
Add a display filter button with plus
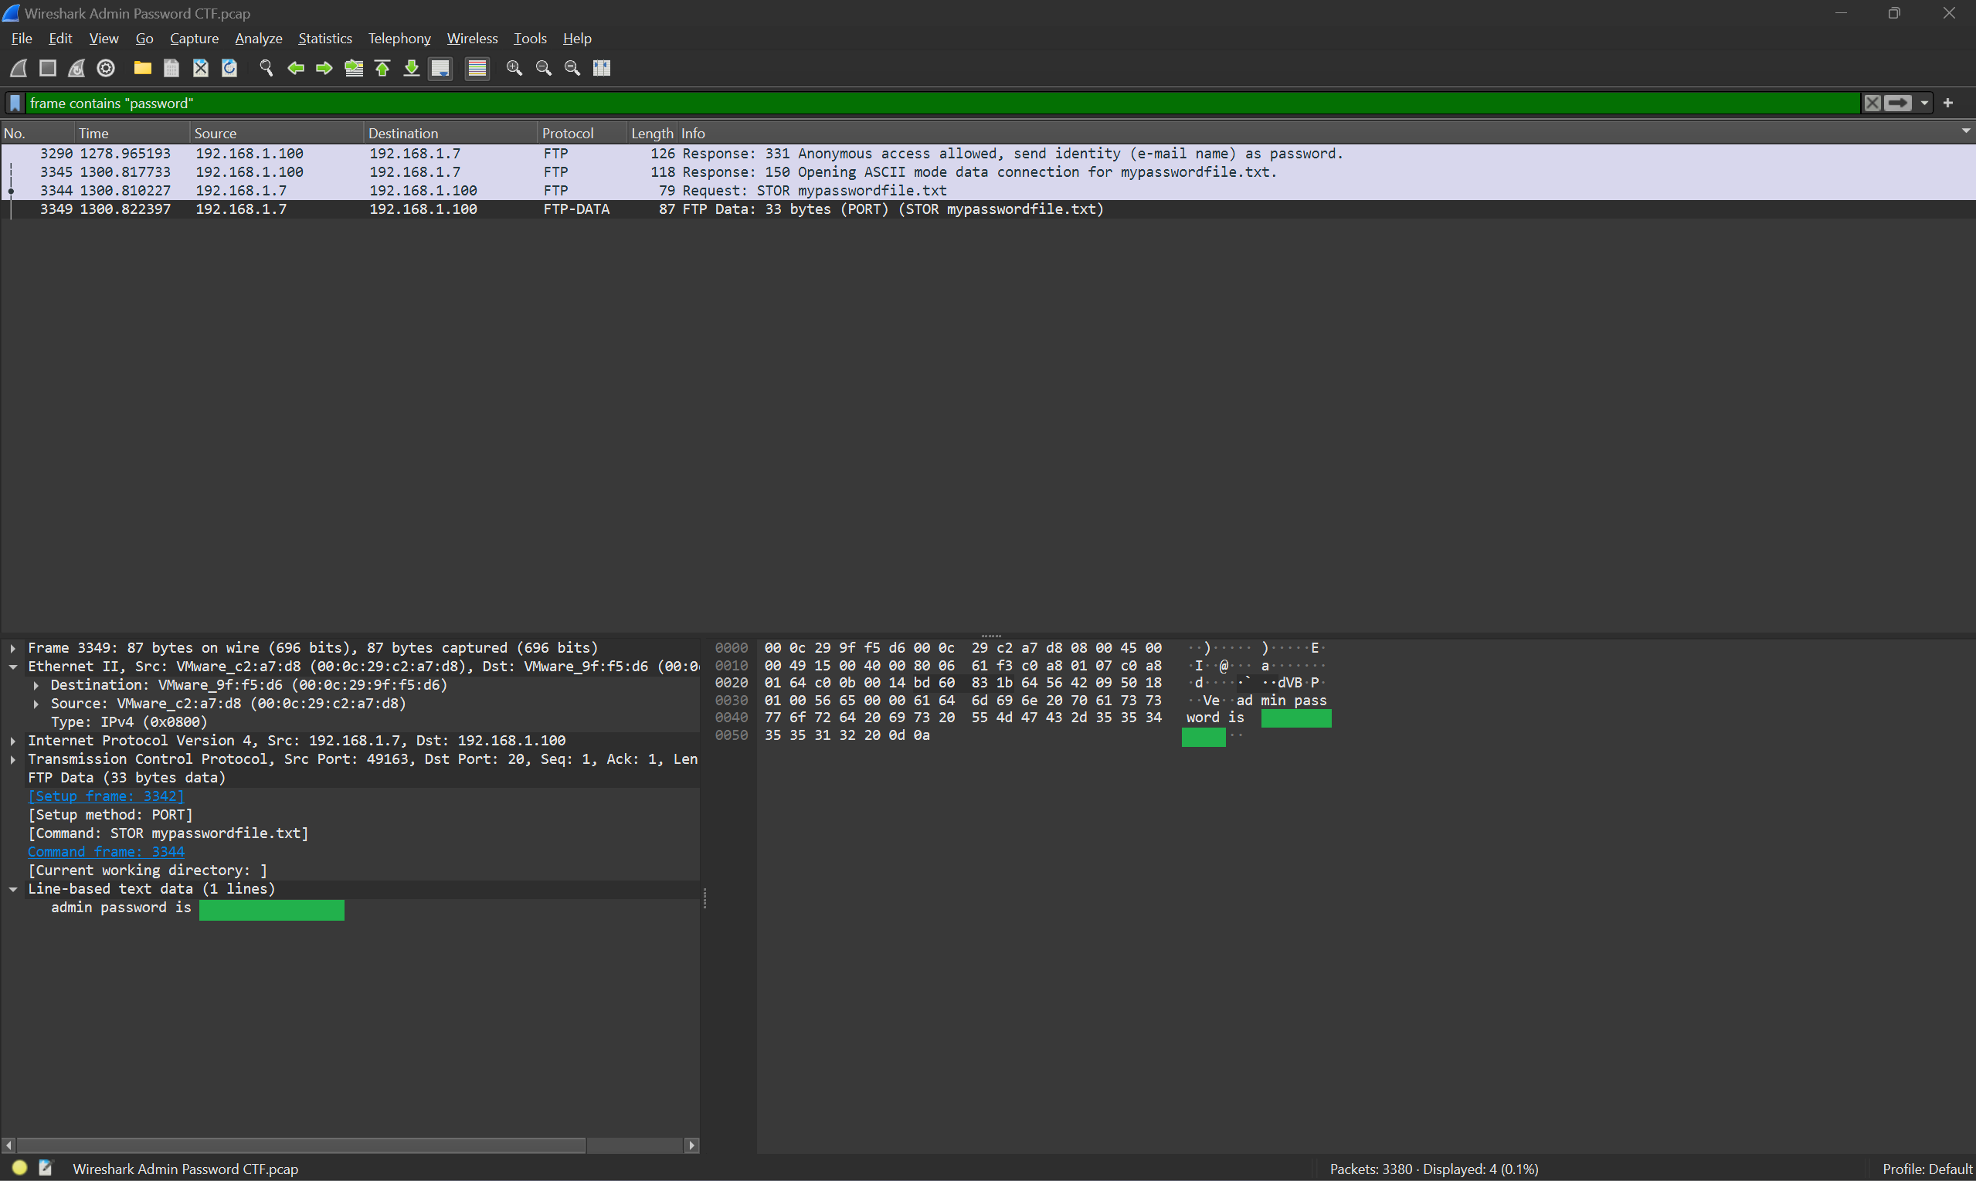[x=1948, y=103]
